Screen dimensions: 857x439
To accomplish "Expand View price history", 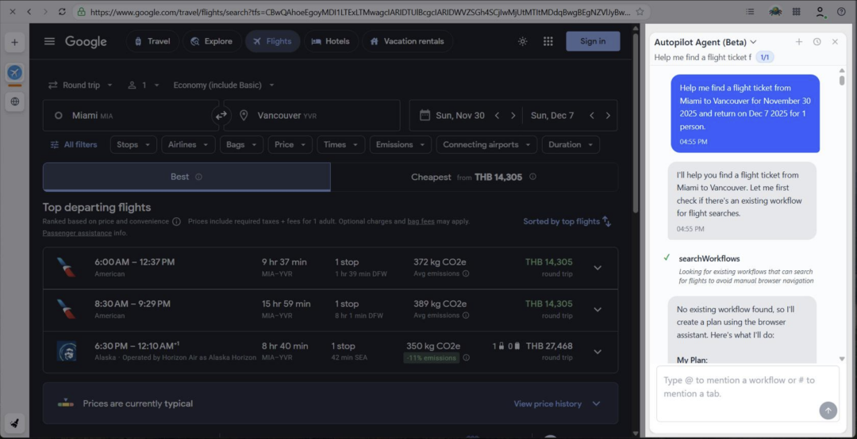I will [557, 403].
